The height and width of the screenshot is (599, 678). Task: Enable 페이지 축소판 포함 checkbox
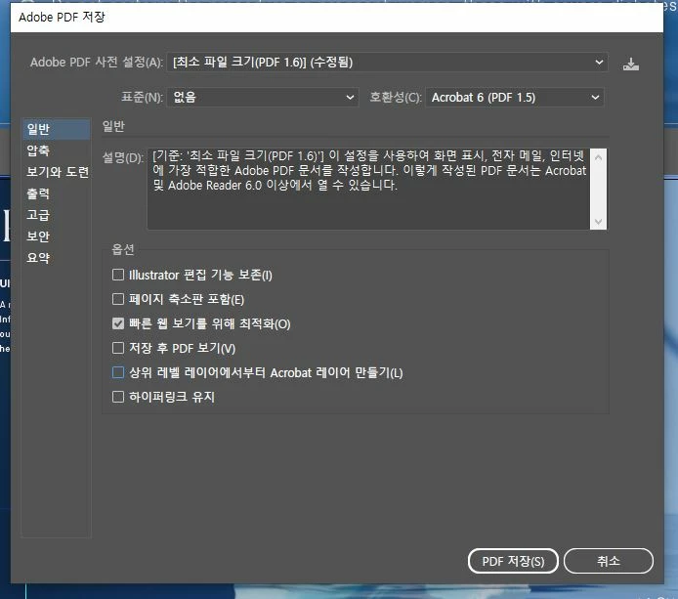pyautogui.click(x=118, y=299)
